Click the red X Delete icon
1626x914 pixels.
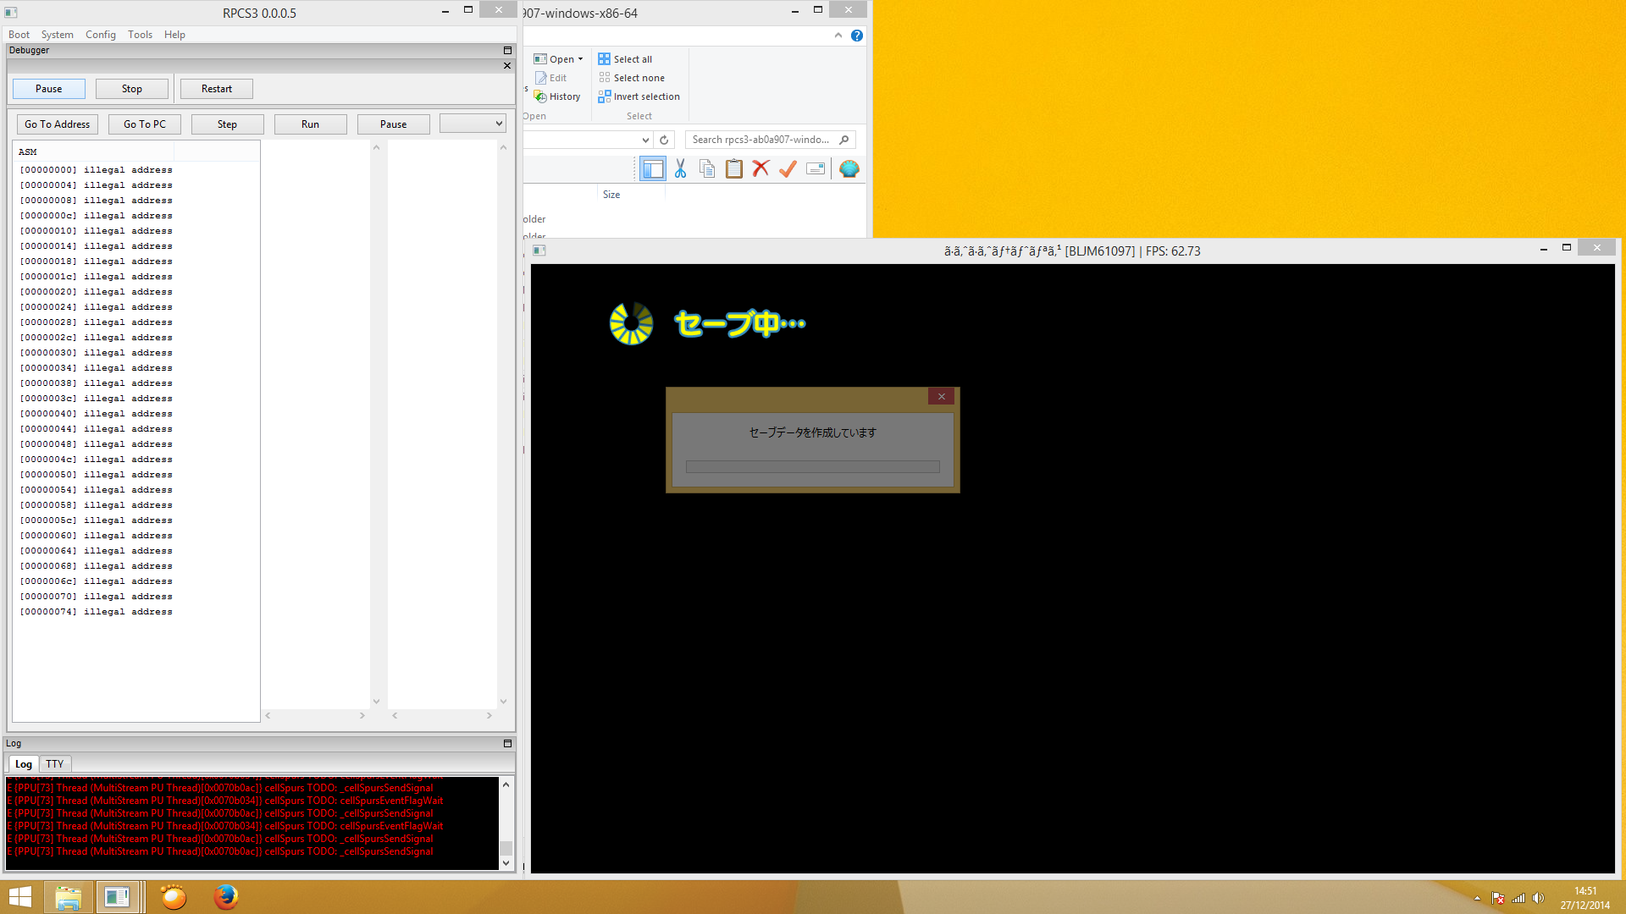tap(760, 169)
